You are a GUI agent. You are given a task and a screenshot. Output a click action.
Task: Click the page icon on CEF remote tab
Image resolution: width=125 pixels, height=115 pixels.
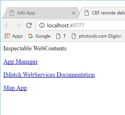[87, 13]
